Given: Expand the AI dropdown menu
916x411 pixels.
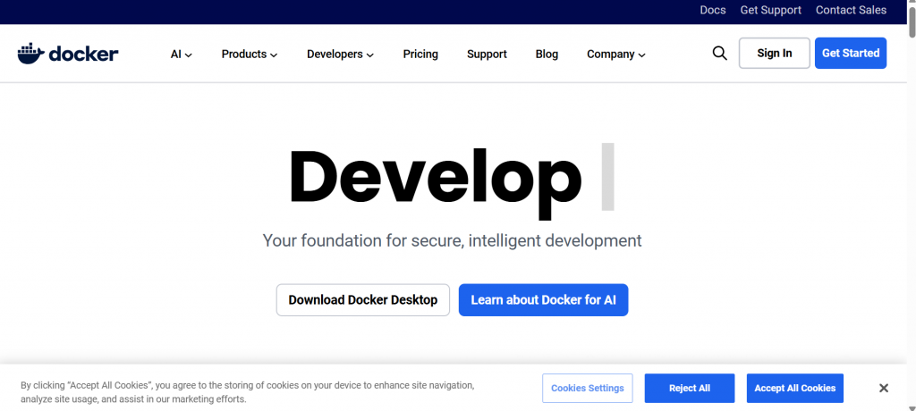Looking at the screenshot, I should point(181,55).
